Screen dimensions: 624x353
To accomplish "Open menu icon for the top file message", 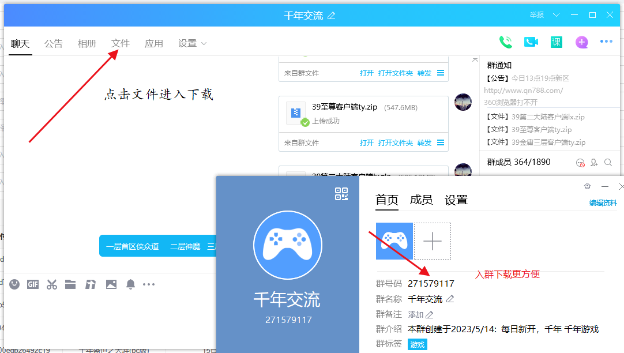I will click(x=441, y=73).
